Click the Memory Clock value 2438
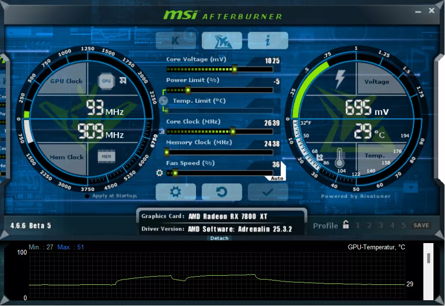Screen dimensions: 445x306 tap(272, 144)
